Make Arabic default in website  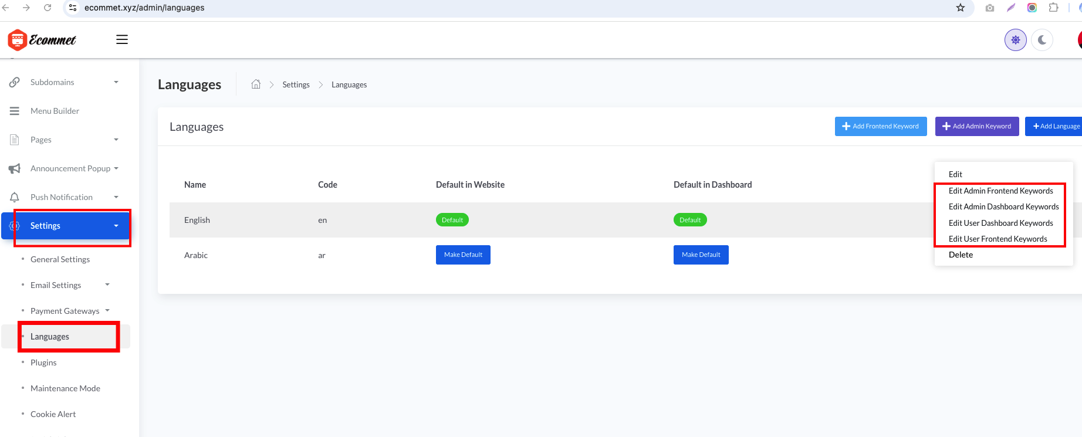[x=463, y=255]
